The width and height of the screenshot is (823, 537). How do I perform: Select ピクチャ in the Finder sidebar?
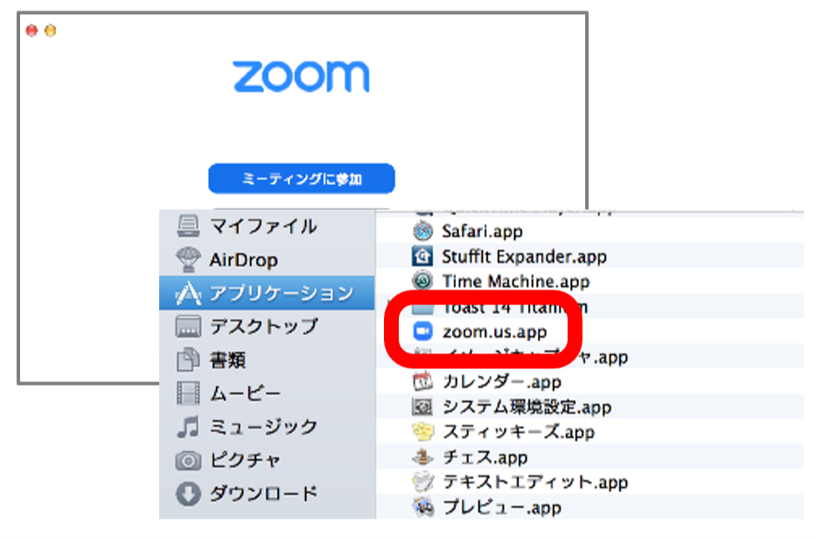click(x=267, y=460)
